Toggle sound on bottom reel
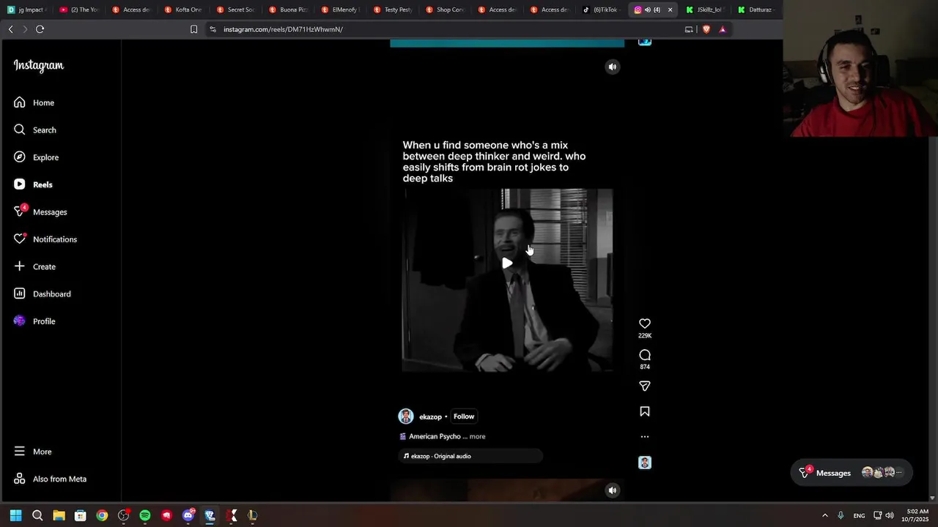Screen dimensions: 938x527 pyautogui.click(x=613, y=490)
